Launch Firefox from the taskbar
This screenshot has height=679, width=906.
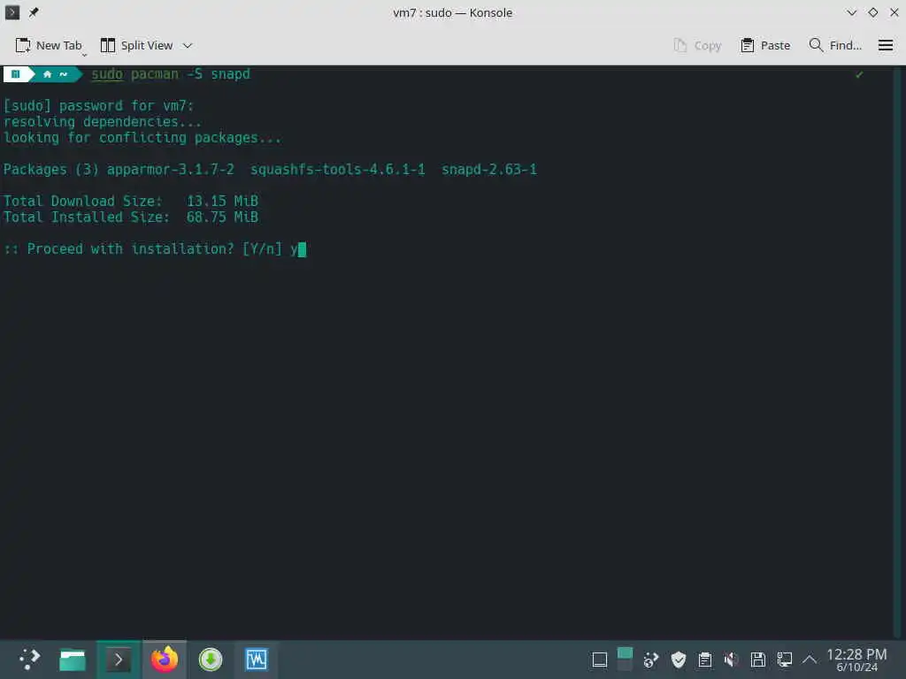pyautogui.click(x=165, y=660)
